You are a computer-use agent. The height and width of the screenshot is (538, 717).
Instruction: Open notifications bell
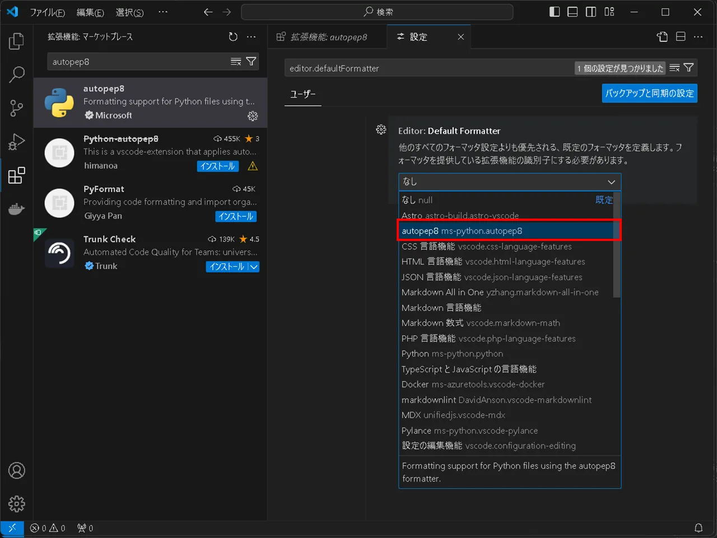tap(699, 528)
